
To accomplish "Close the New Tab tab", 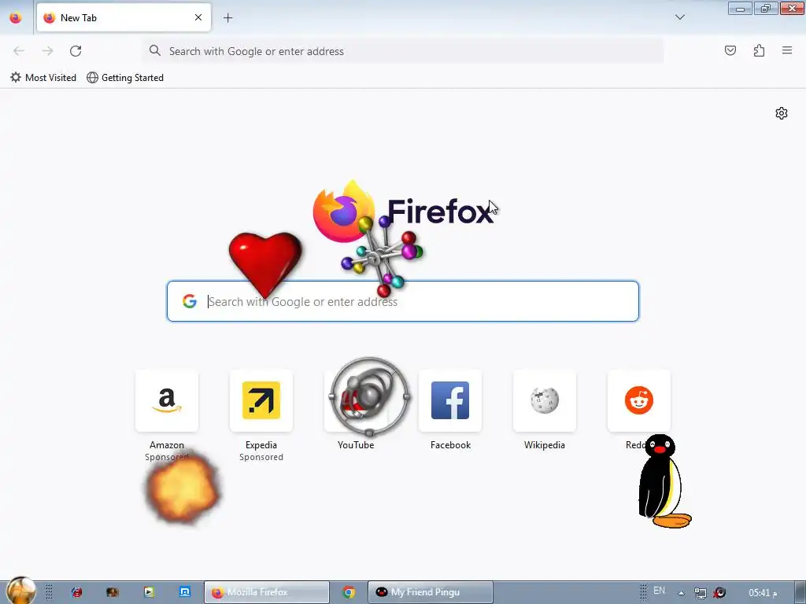I will click(x=198, y=17).
